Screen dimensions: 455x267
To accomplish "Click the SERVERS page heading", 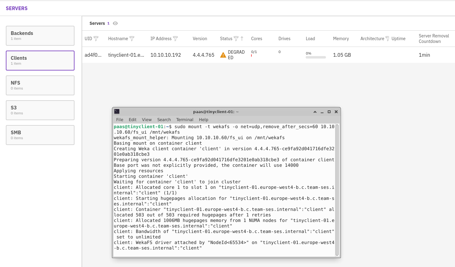I will [x=17, y=8].
